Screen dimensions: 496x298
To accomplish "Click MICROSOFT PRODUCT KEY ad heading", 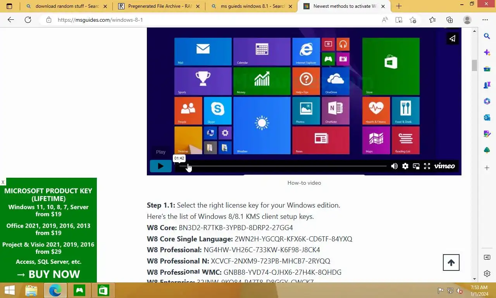I will 48,194.
